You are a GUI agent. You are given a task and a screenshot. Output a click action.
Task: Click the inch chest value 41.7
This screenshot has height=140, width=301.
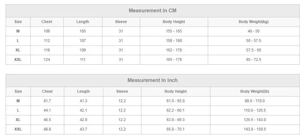tap(47, 101)
